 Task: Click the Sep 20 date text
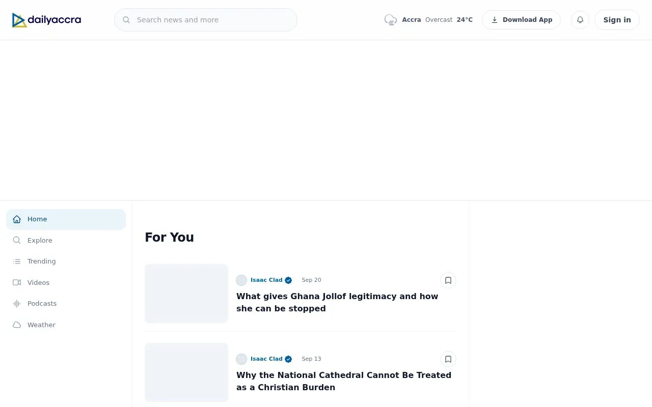tap(311, 280)
